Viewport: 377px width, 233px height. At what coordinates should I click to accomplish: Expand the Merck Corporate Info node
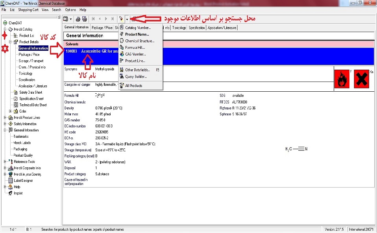point(5,168)
